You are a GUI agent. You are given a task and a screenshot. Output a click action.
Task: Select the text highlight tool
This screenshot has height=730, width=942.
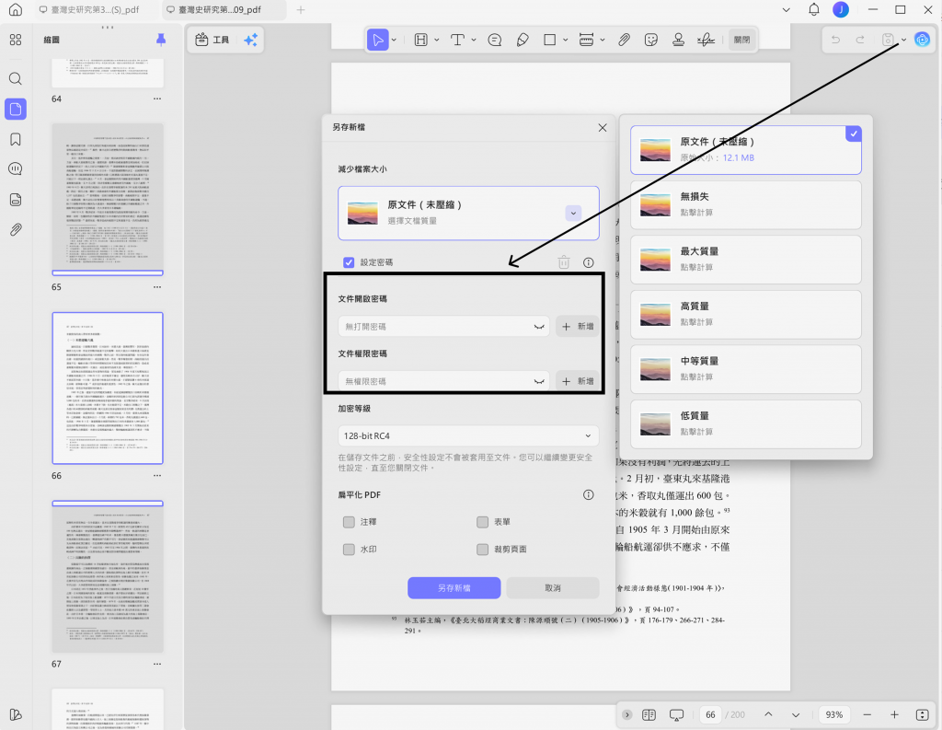coord(421,40)
